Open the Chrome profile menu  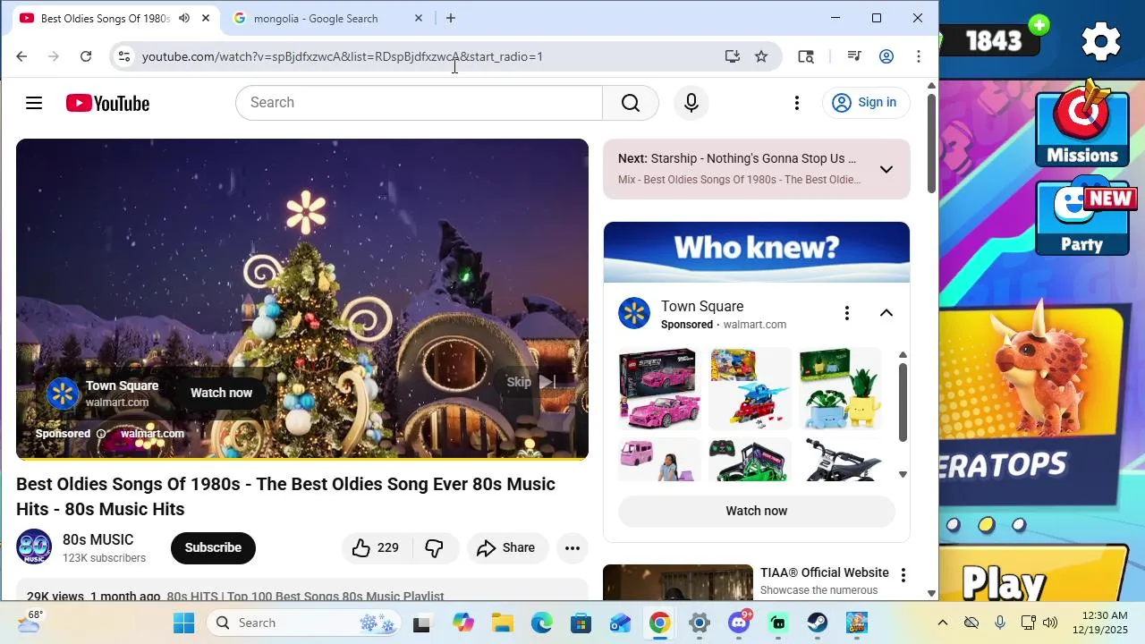pos(886,56)
